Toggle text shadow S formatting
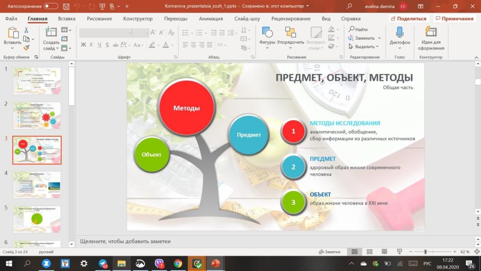The height and width of the screenshot is (271, 481). coord(107,45)
